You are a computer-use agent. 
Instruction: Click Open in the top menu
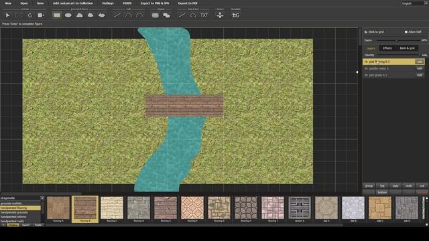click(24, 3)
